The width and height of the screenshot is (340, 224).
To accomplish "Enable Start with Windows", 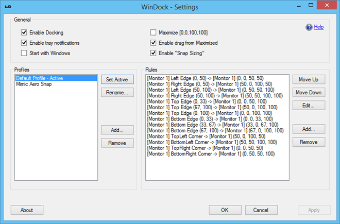I will pyautogui.click(x=24, y=53).
